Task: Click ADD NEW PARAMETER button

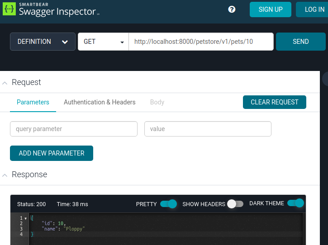Action: point(52,153)
